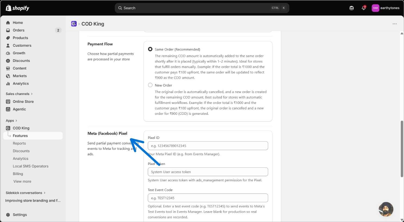Click the Agentic channel icon
The height and width of the screenshot is (222, 404).
[x=8, y=109]
